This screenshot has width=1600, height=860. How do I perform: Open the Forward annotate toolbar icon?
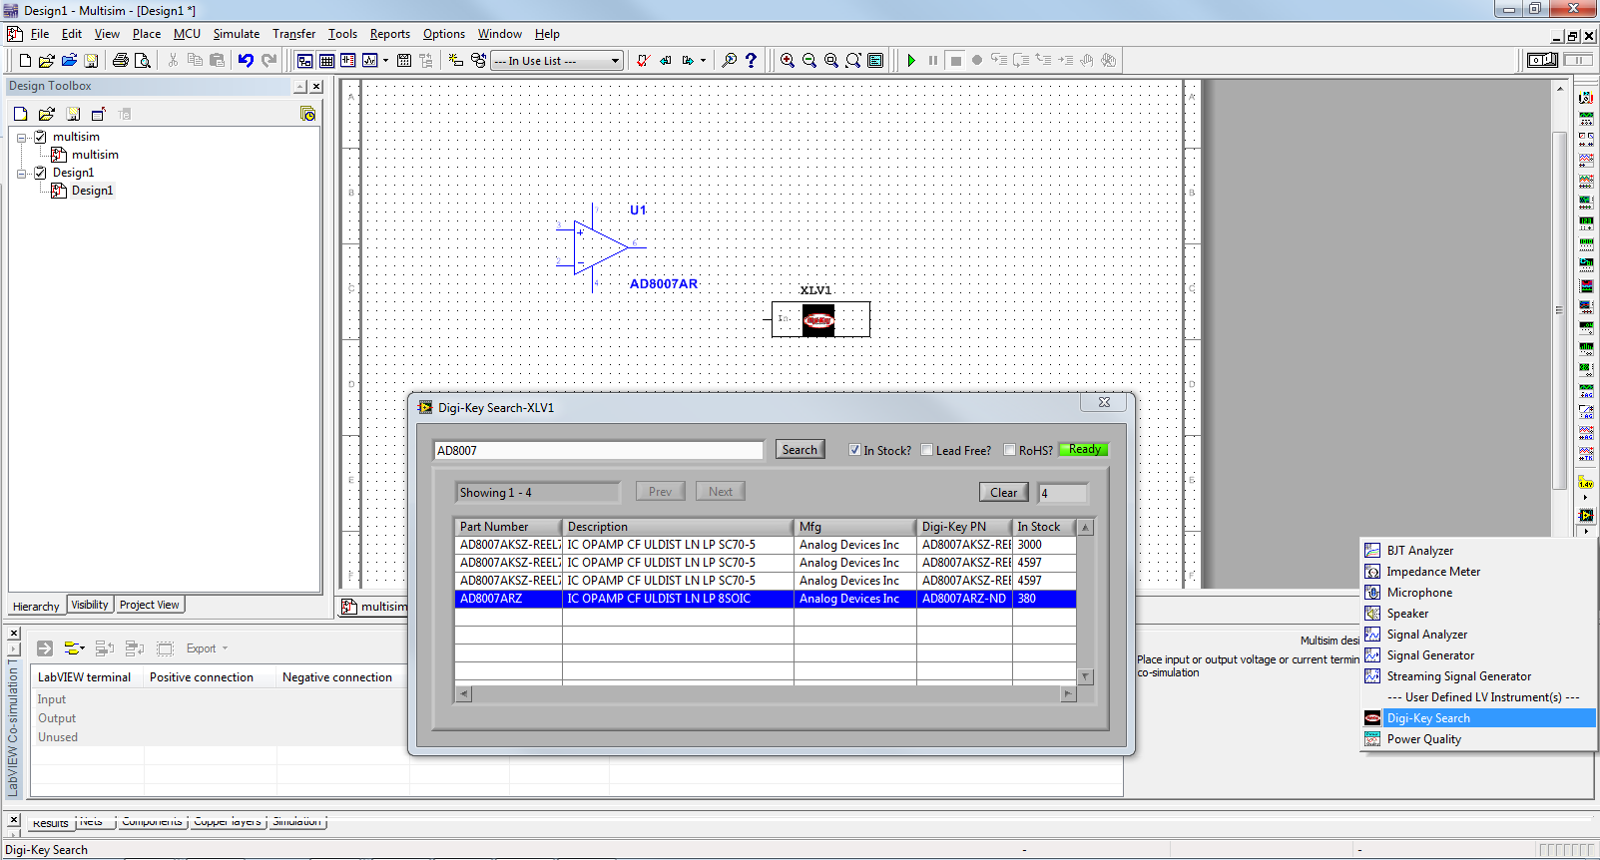687,61
